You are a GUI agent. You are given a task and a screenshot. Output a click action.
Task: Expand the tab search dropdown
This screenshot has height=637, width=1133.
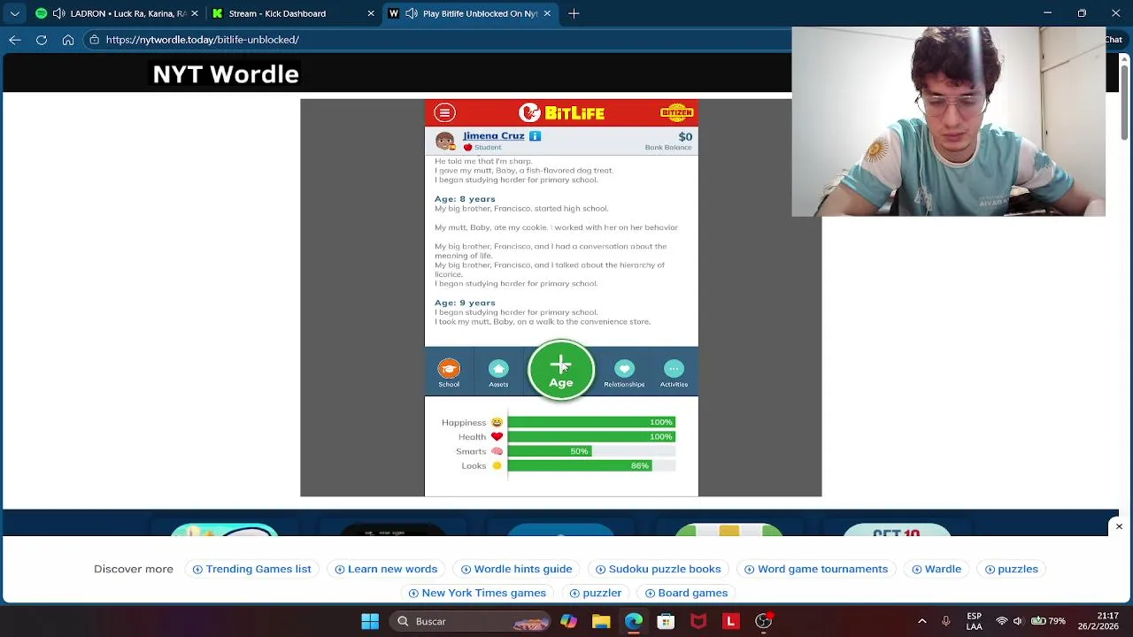click(x=14, y=13)
